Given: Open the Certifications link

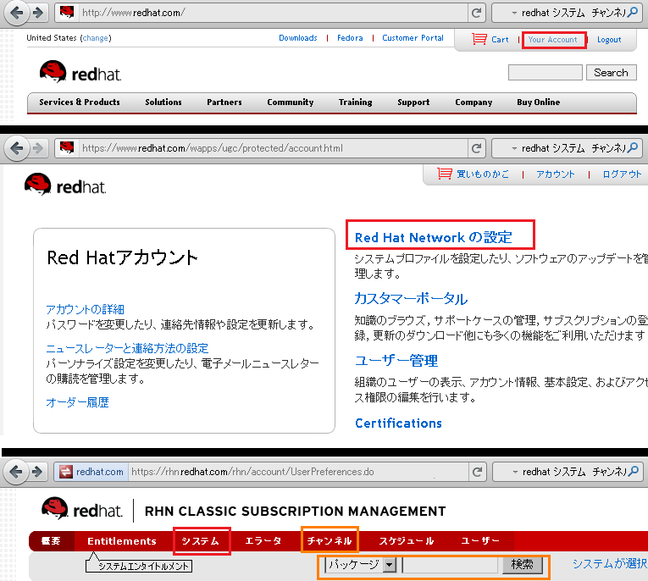Looking at the screenshot, I should [398, 423].
